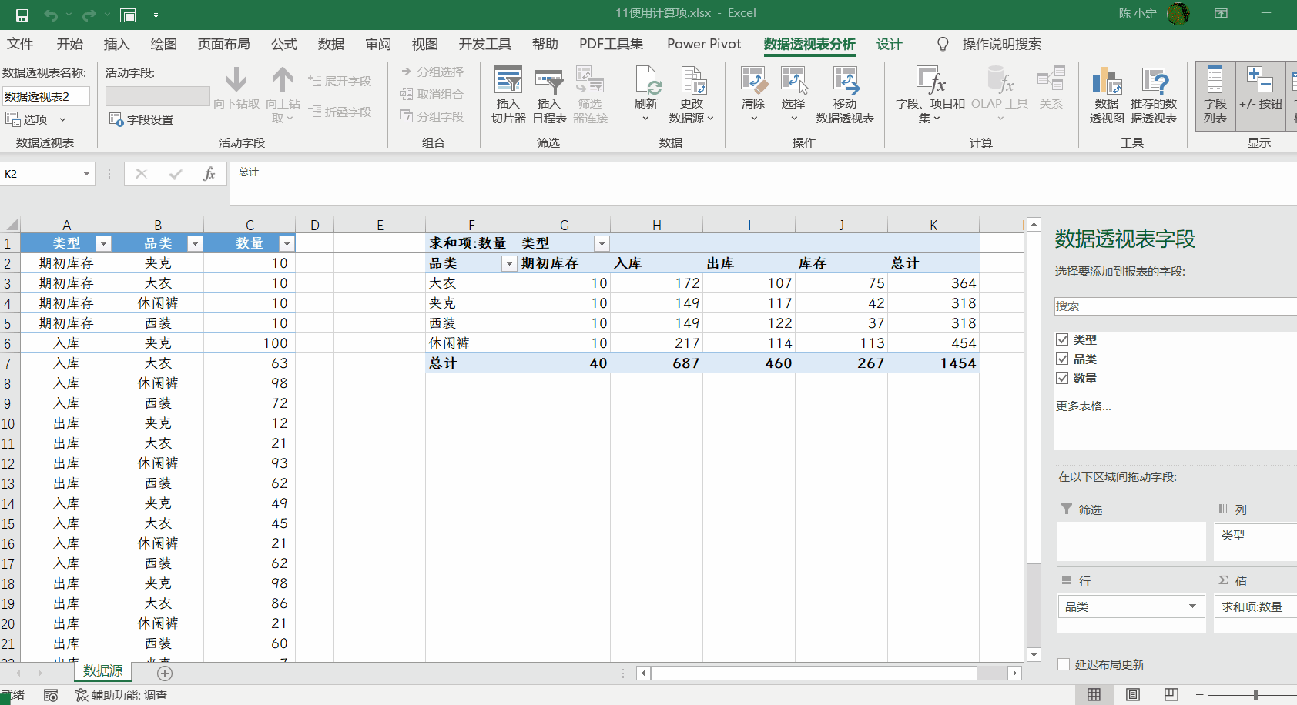Click pivot cell 休闲裤 row label
This screenshot has height=705, width=1297.
(471, 343)
